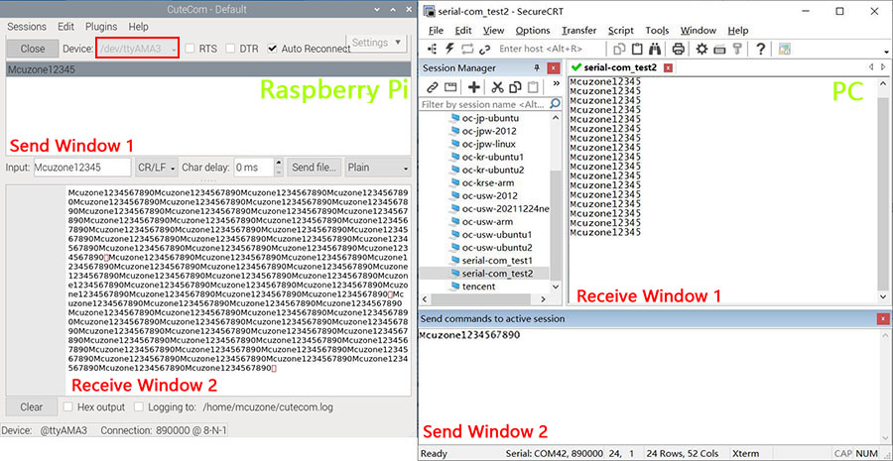This screenshot has width=893, height=461.
Task: Click the Keymap editor keyboard icon
Action: click(x=719, y=50)
